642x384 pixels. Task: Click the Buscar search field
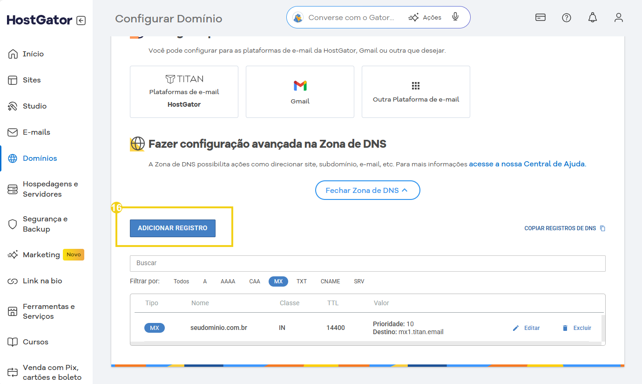(x=367, y=263)
